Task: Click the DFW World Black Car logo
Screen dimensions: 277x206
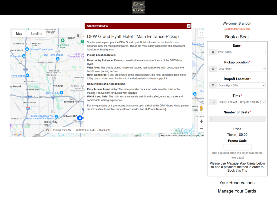Action: click(138, 7)
